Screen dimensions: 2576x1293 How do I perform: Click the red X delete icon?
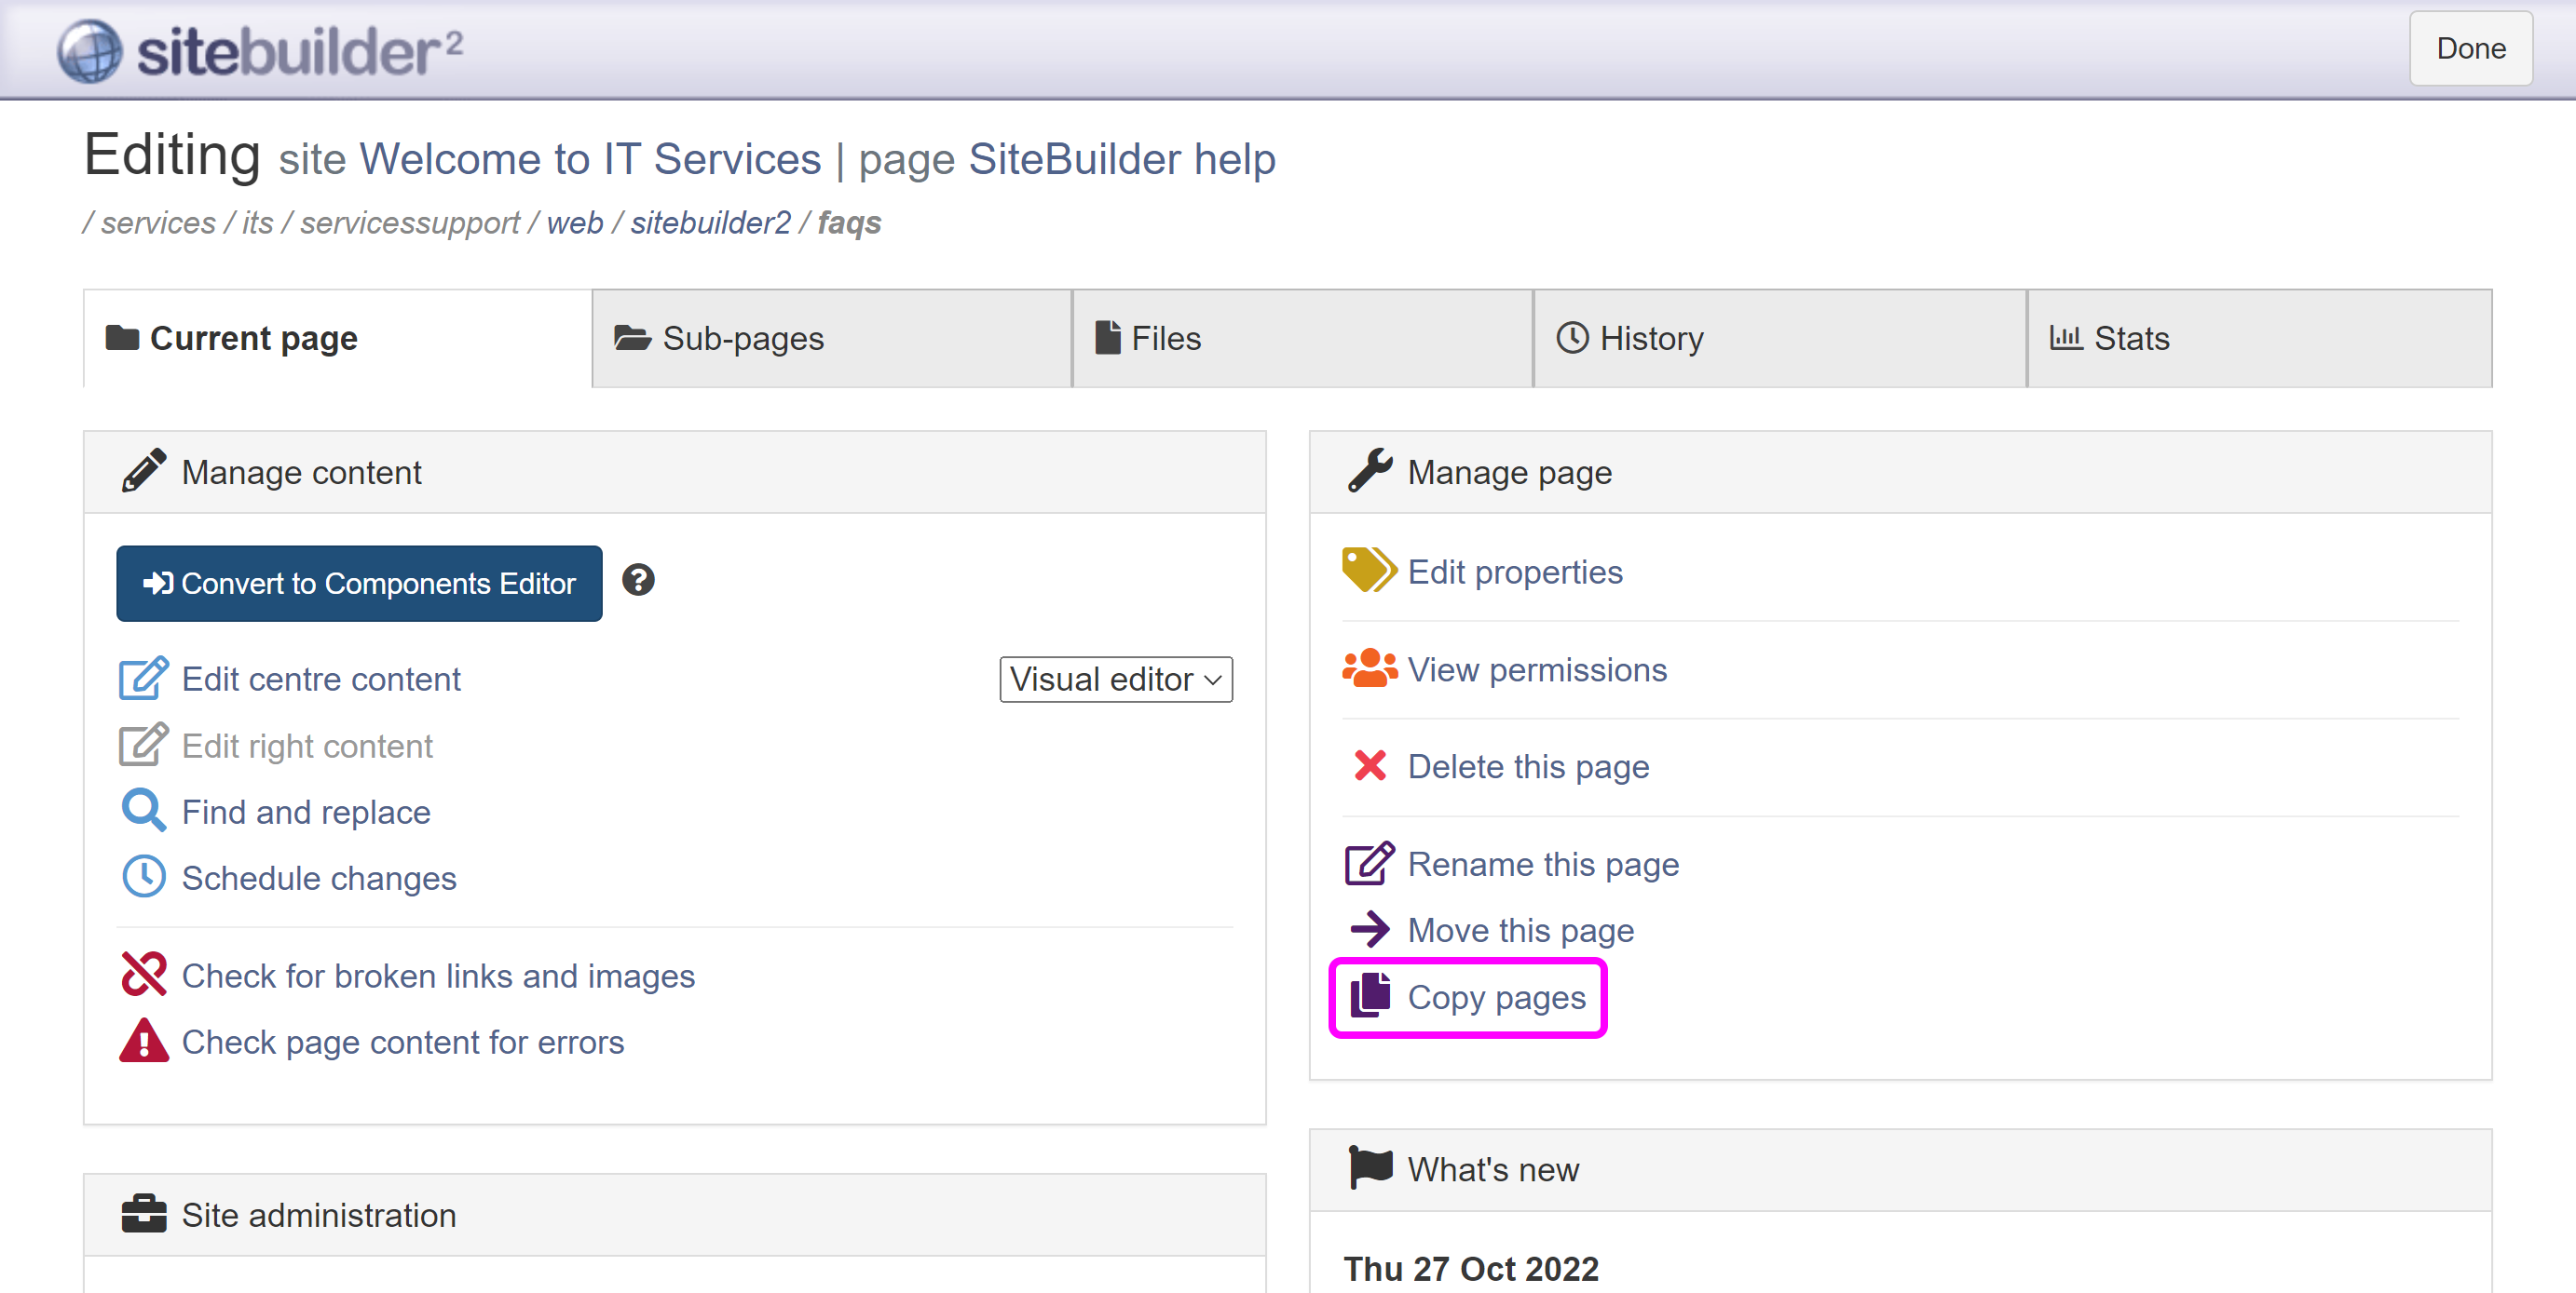point(1369,765)
